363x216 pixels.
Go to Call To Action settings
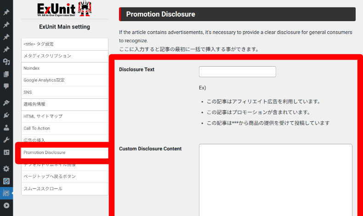(64, 128)
